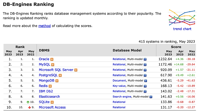Viewport: 199px width, 111px height.
Task: Click the score value 920.09
Action: click(166, 70)
